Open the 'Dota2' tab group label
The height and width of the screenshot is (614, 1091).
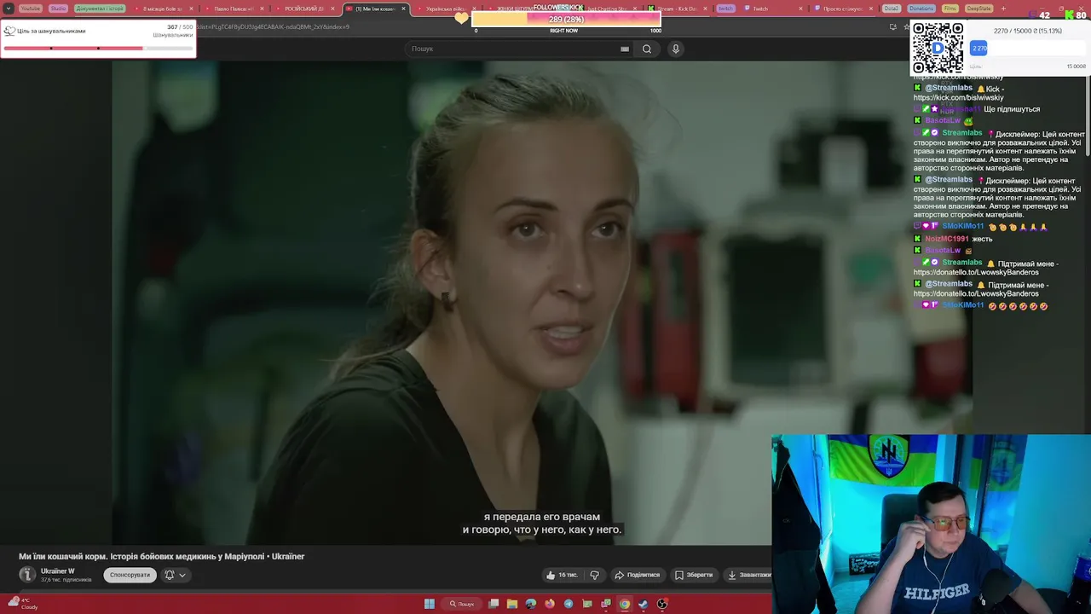(x=892, y=9)
